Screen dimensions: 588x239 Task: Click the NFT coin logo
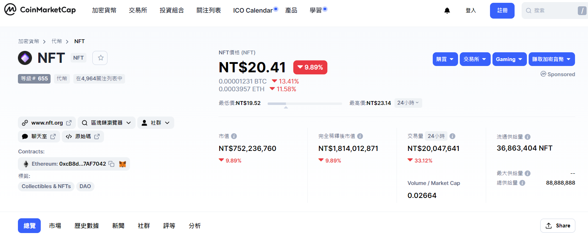[x=25, y=58]
